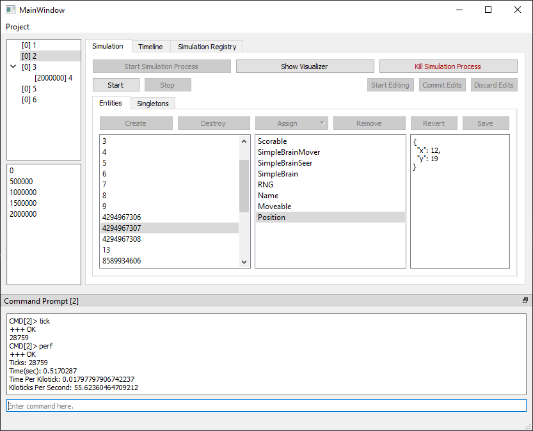Click the entity list scroll-up arrow

pos(244,141)
